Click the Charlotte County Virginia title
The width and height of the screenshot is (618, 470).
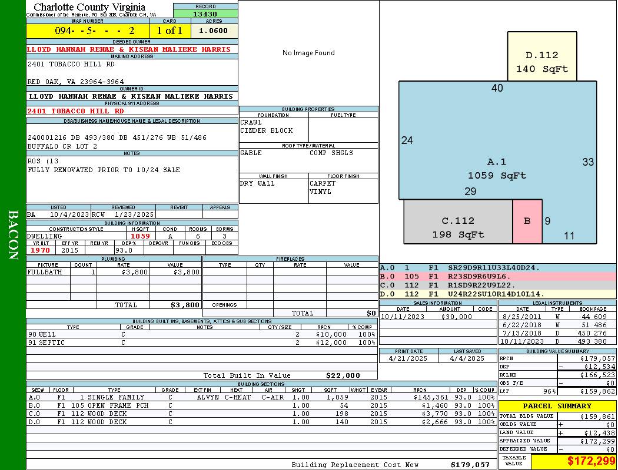(89, 7)
